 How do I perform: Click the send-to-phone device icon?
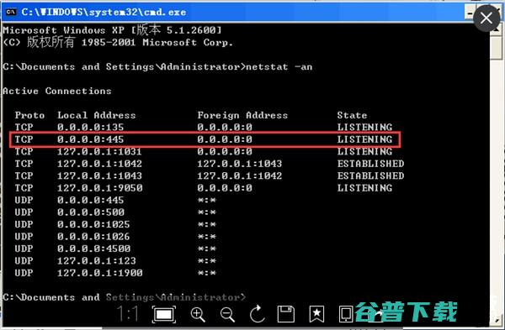click(x=346, y=314)
